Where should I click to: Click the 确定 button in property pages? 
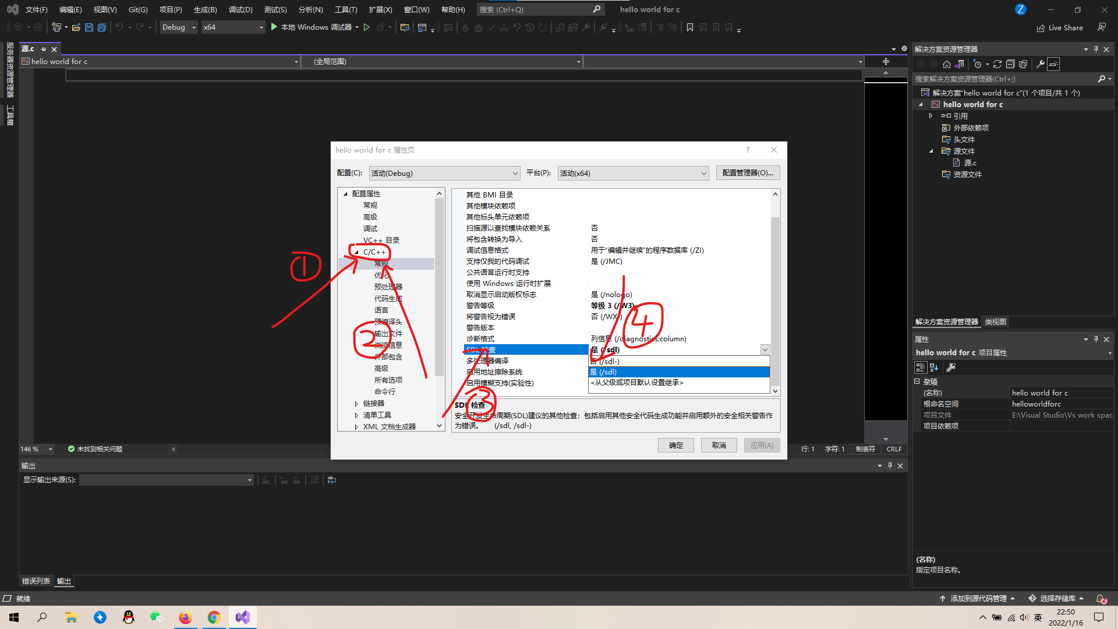pyautogui.click(x=675, y=445)
